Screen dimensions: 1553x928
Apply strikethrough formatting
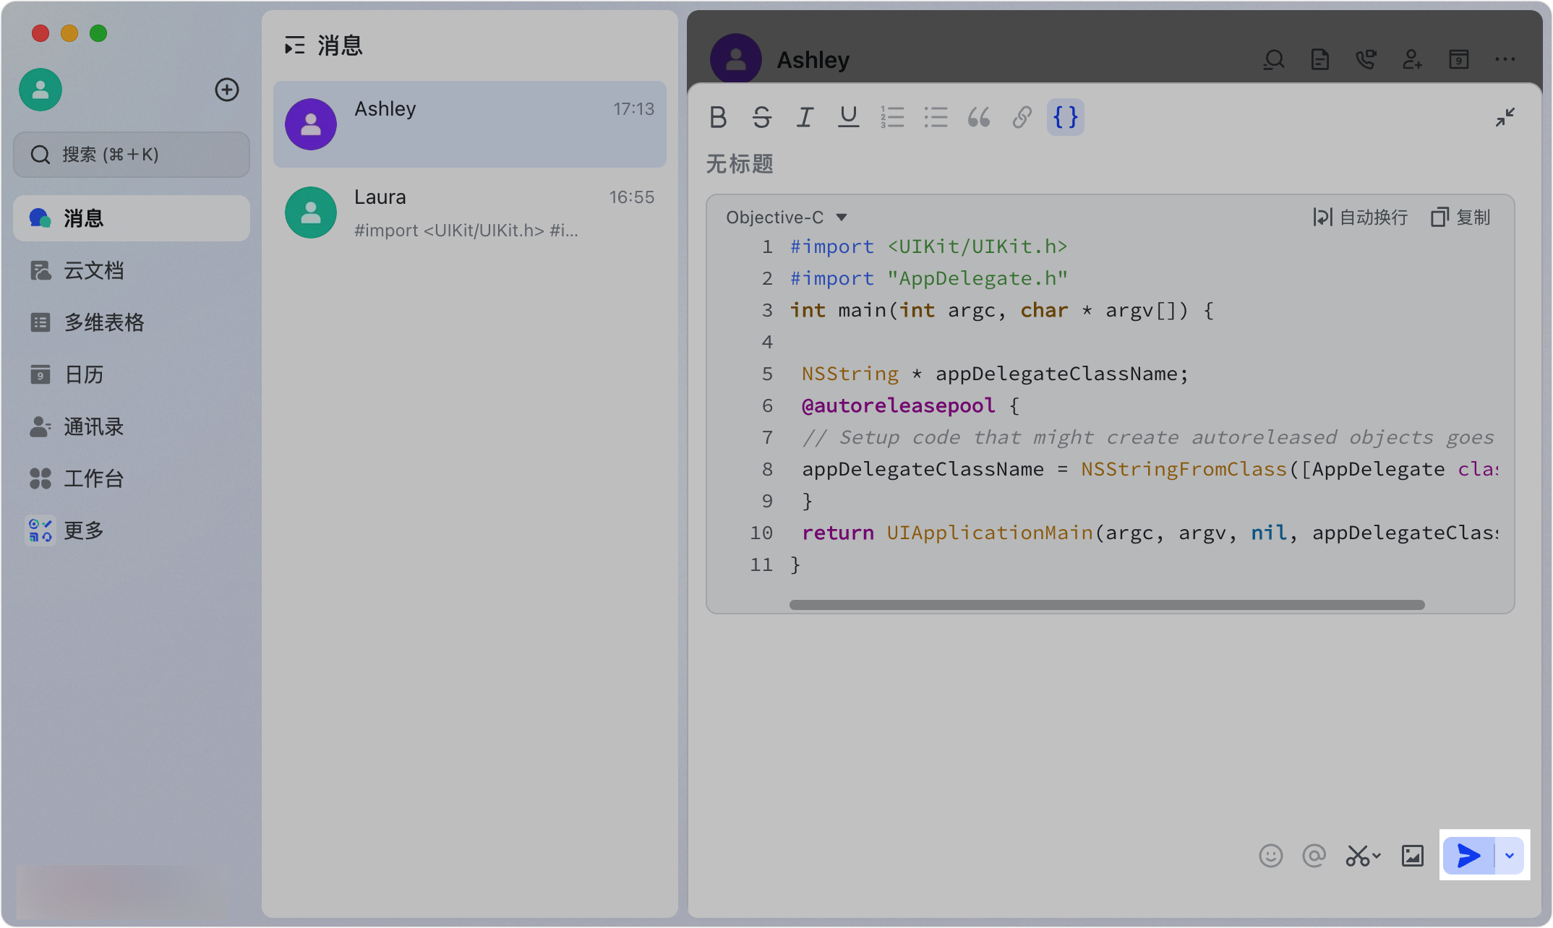click(761, 117)
